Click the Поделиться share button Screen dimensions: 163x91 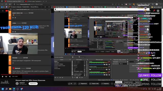click(x=83, y=84)
